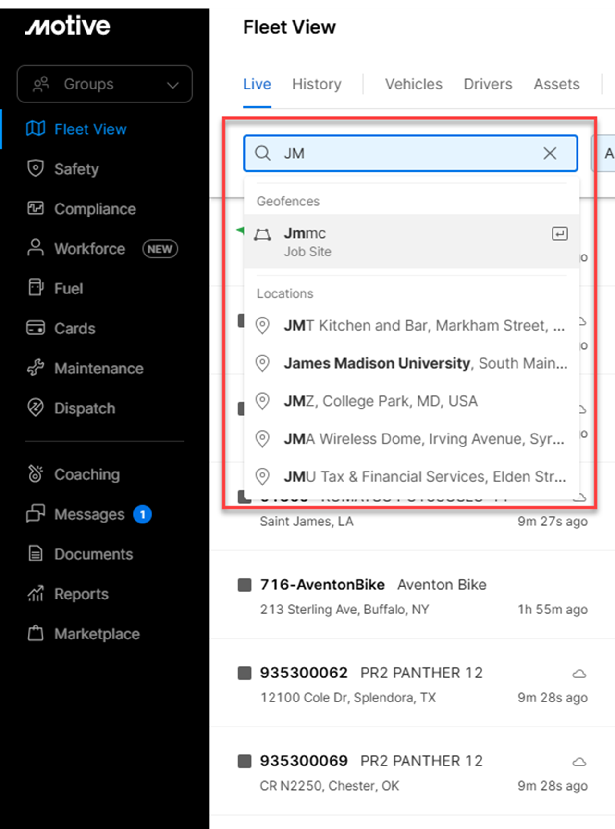Open Marketplace from sidebar

(x=97, y=634)
